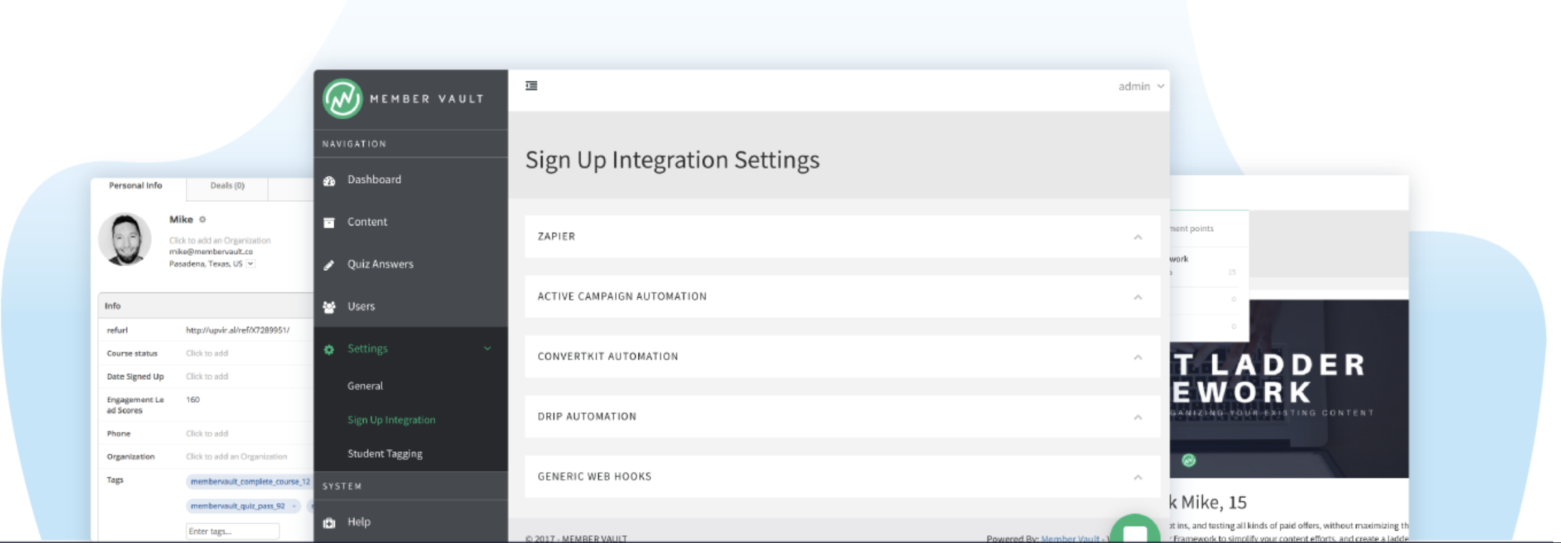This screenshot has height=543, width=1561.
Task: Switch to the Deals (0) tab
Action: (x=227, y=186)
